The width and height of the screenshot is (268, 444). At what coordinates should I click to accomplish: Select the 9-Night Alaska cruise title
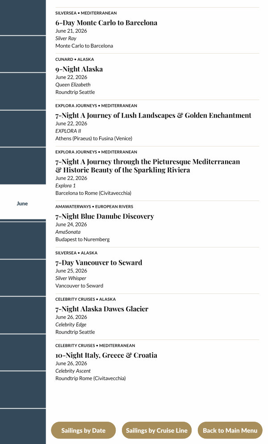click(79, 69)
